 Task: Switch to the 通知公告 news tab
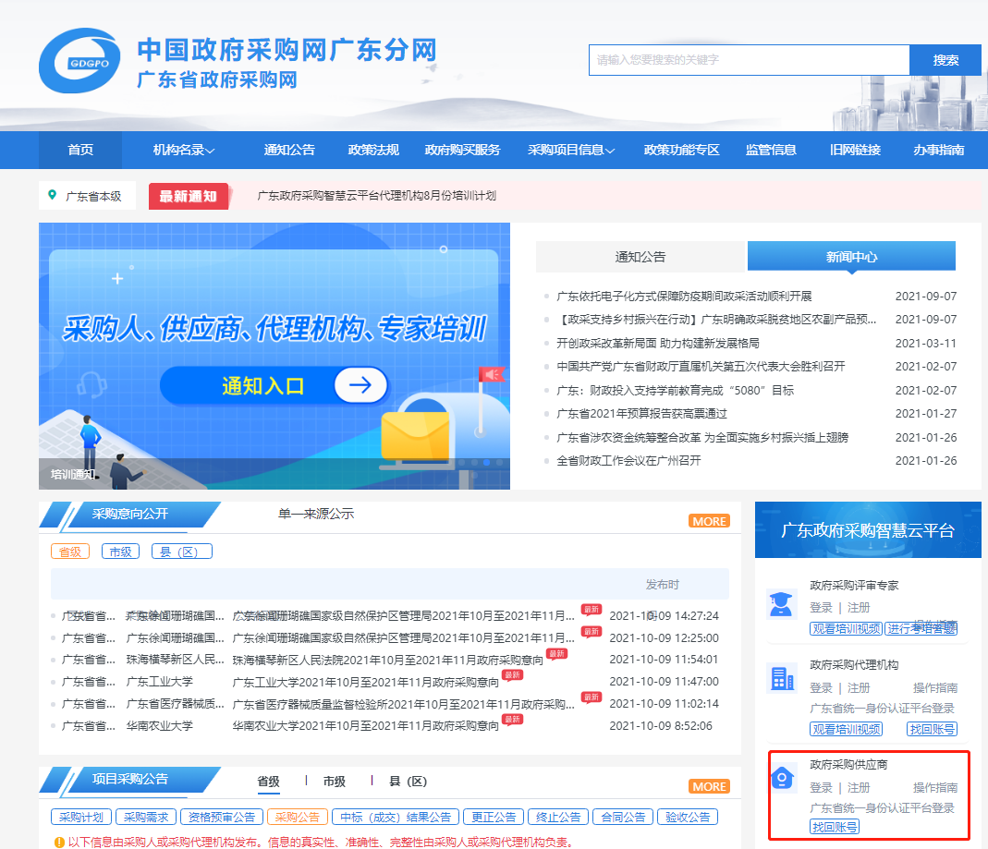(x=640, y=257)
